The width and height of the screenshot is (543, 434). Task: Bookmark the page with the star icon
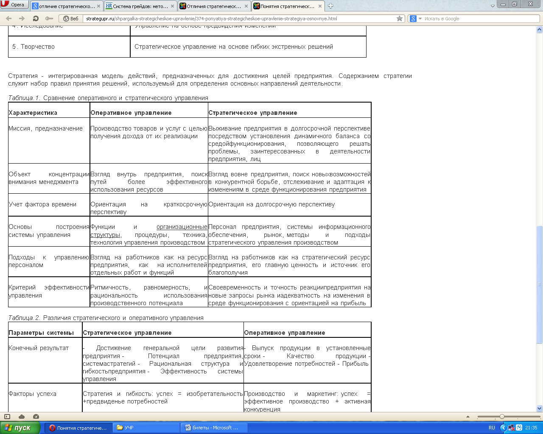[400, 19]
